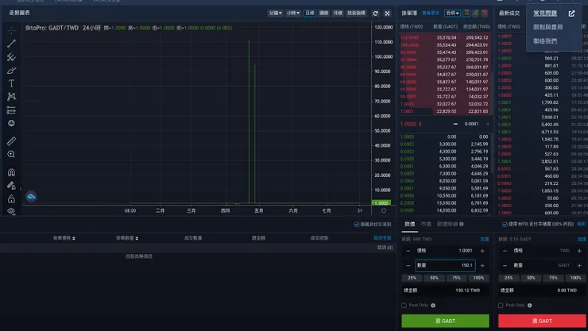
Task: Switch to 限價 limit order tab
Action: (409, 225)
